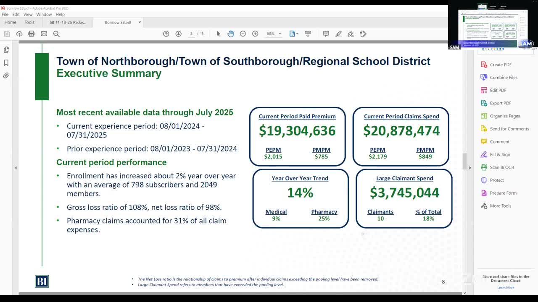Screen dimensions: 538x302
Task: Click Export PDF tool
Action: 500,103
